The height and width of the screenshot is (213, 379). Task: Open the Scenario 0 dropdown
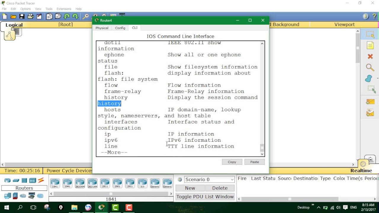pos(209,180)
